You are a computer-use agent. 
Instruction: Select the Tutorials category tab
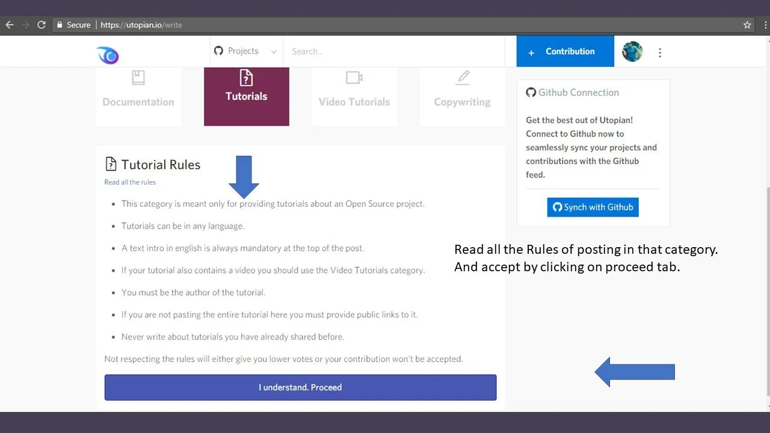pyautogui.click(x=247, y=96)
